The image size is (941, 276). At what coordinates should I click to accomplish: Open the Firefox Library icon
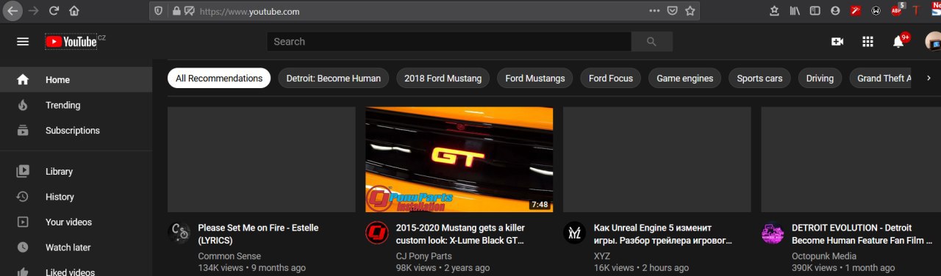coord(795,11)
